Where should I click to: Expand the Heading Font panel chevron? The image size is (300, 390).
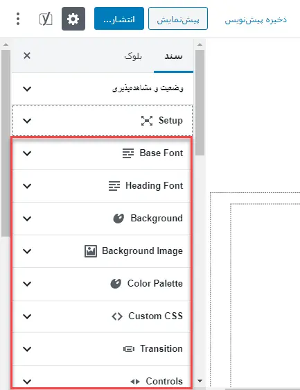27,186
